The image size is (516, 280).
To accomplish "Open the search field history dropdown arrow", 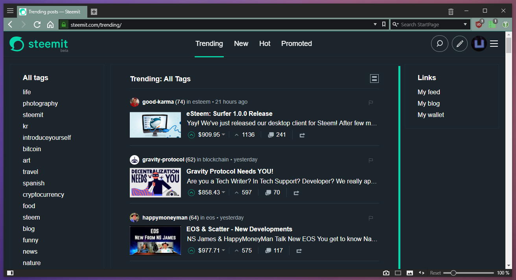I will point(466,24).
